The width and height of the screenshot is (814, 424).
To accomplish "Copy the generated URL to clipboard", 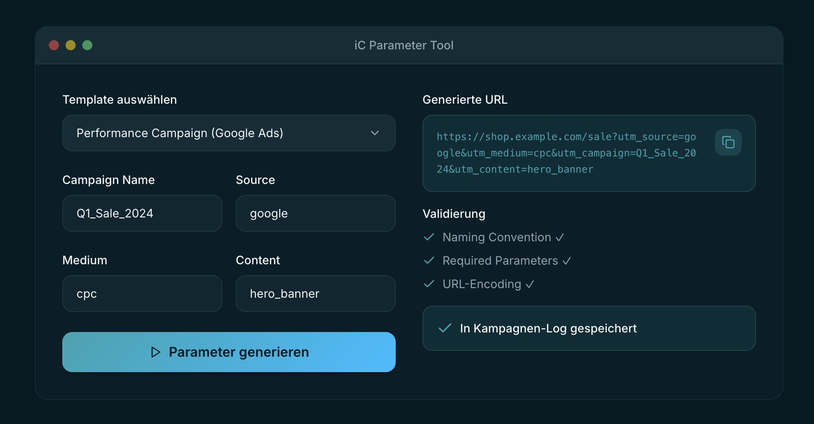I will point(728,142).
